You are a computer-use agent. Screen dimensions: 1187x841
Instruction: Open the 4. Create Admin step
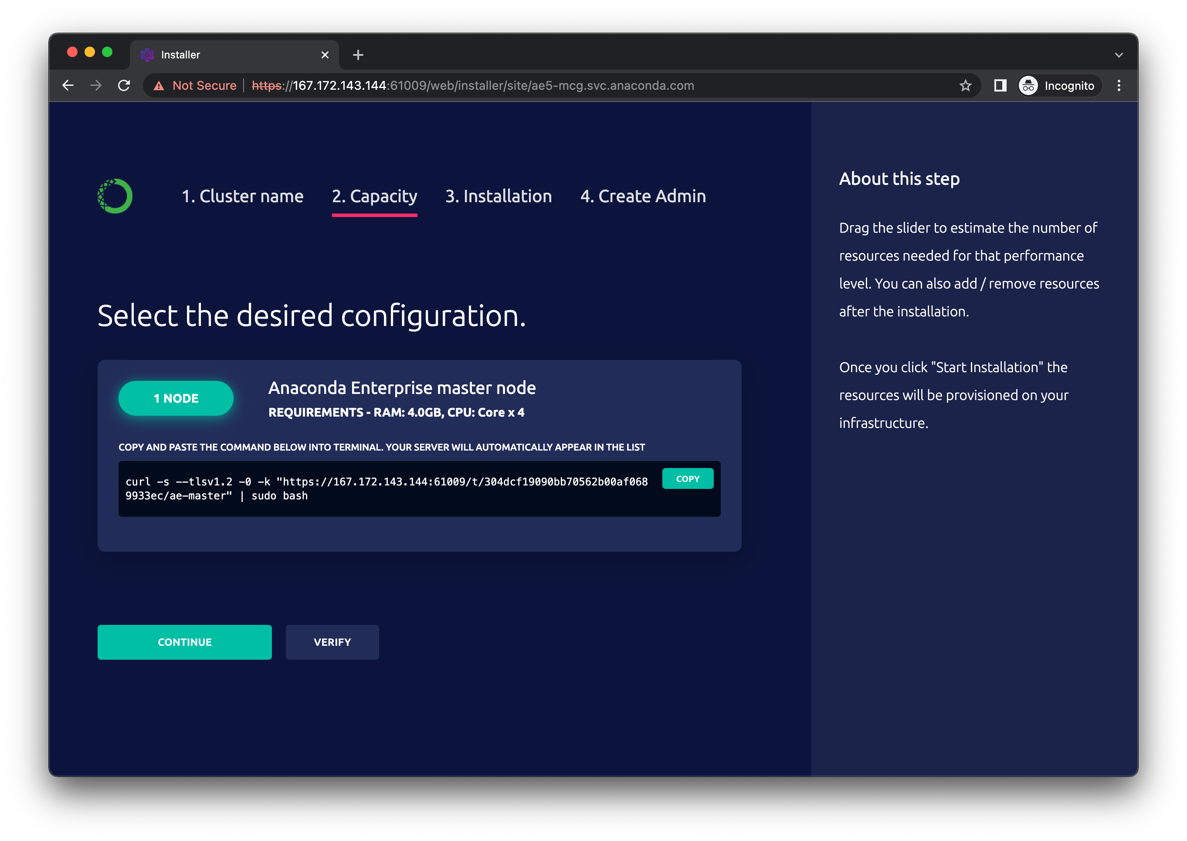(x=643, y=196)
